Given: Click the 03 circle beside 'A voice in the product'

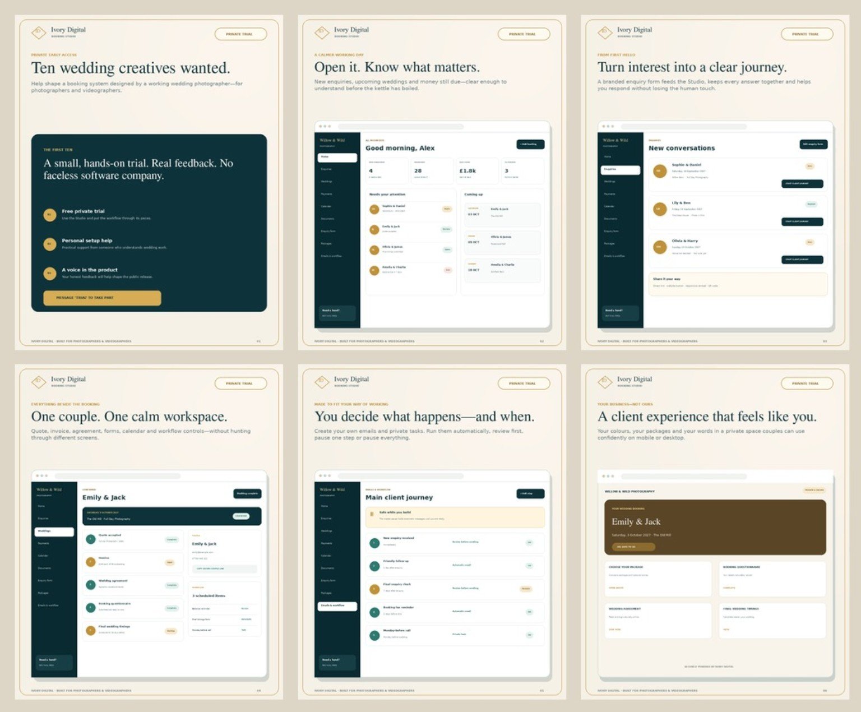Looking at the screenshot, I should click(x=50, y=274).
